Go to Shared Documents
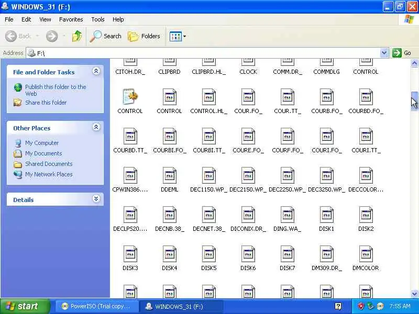419x314 pixels. click(49, 164)
